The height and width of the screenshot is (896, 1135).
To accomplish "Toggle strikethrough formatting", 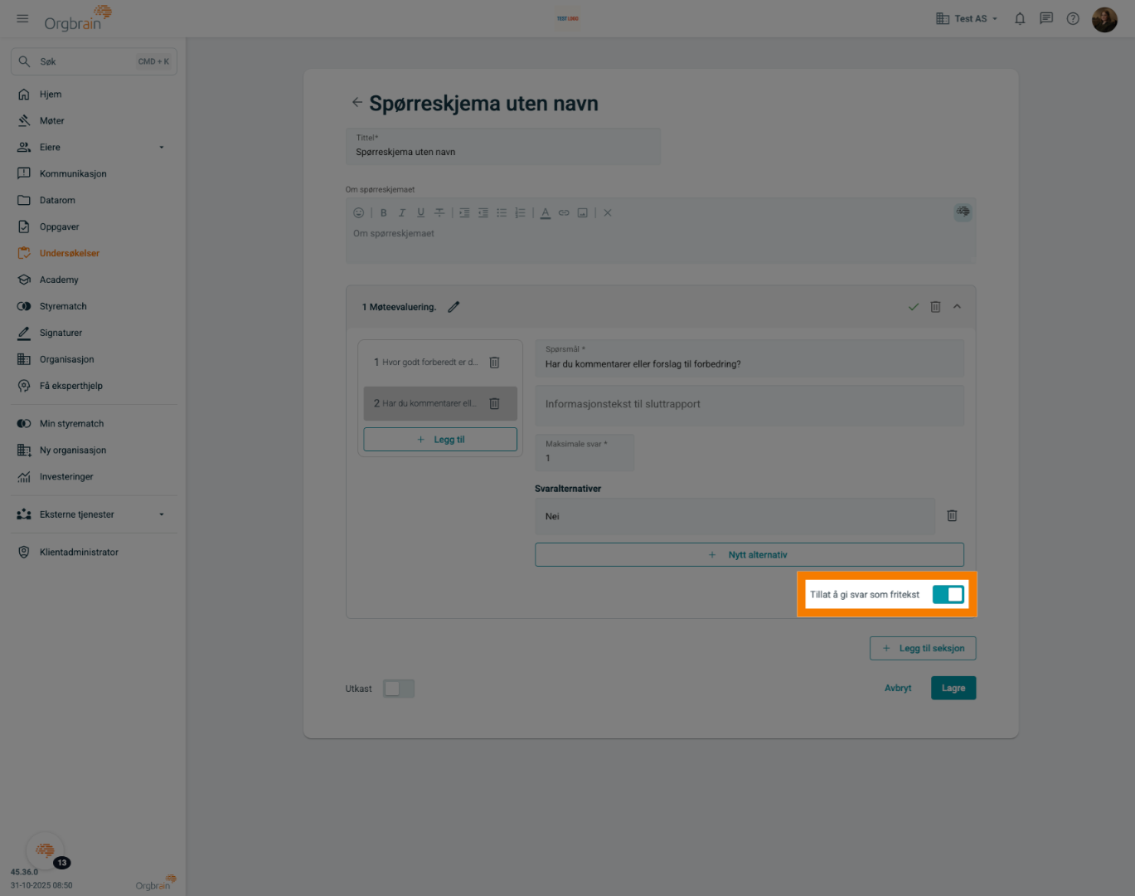I will click(439, 213).
